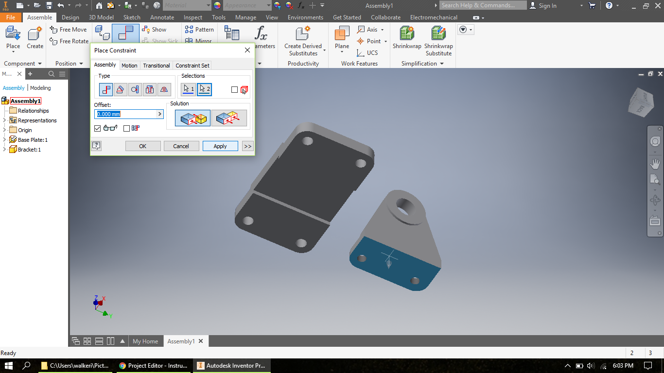Select the Angle constraint type
The height and width of the screenshot is (373, 664).
121,89
